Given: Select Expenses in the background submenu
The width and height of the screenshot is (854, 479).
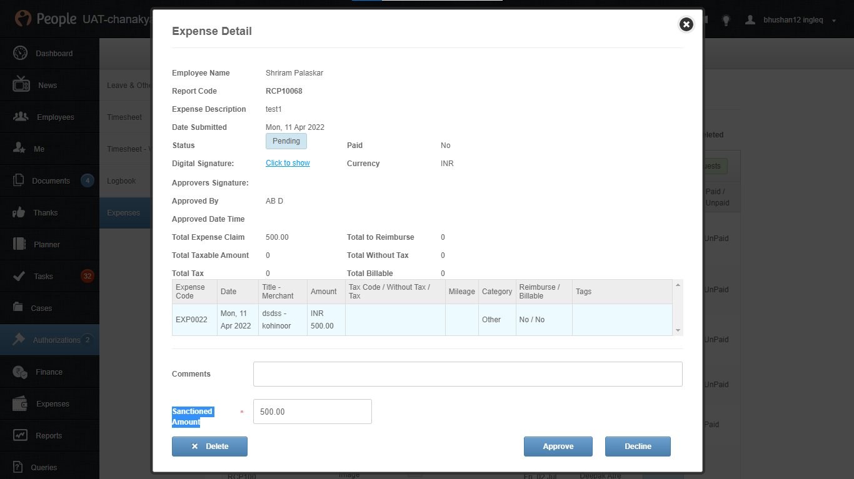Looking at the screenshot, I should tap(124, 213).
